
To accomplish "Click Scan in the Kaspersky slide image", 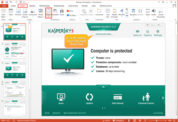I will click(x=61, y=99).
